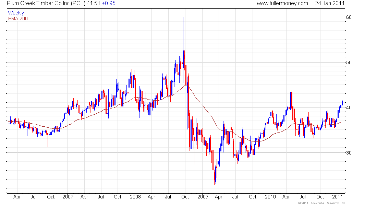This screenshot has height=206, width=377.
Task: Click the +0.95 price change value
Action: (109, 3)
